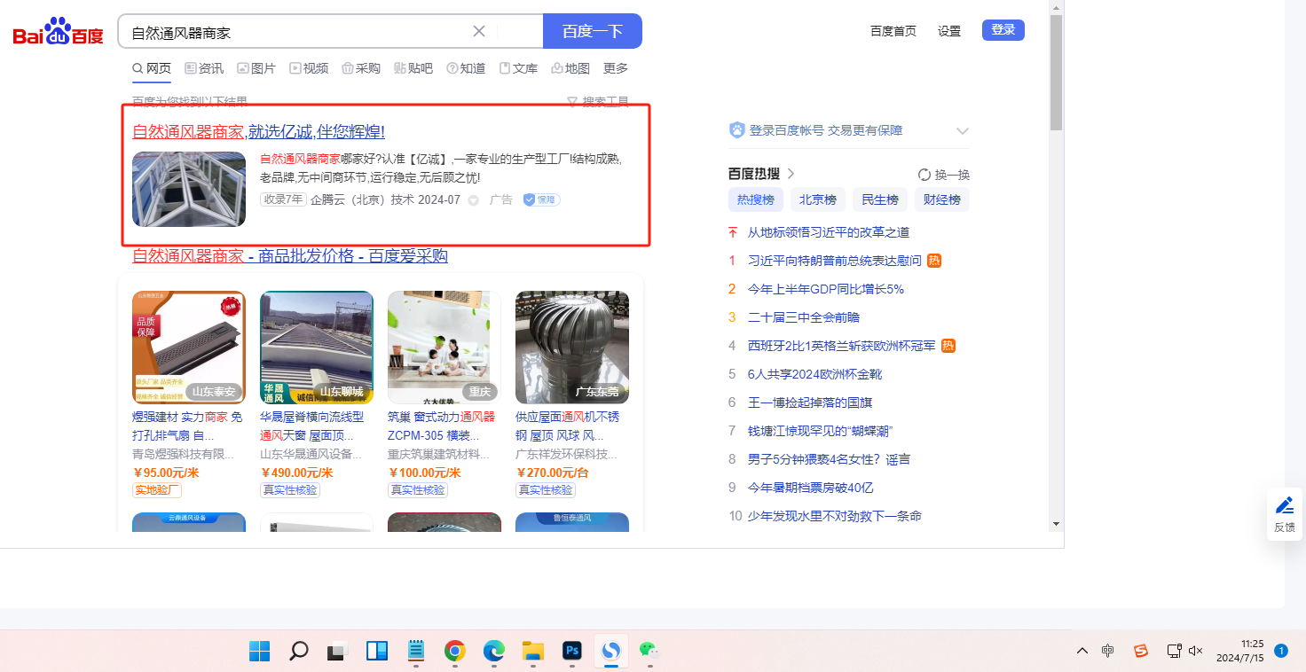Click the network icon in system tray

tap(1174, 651)
